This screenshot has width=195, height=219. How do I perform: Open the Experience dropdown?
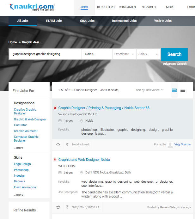(124, 54)
